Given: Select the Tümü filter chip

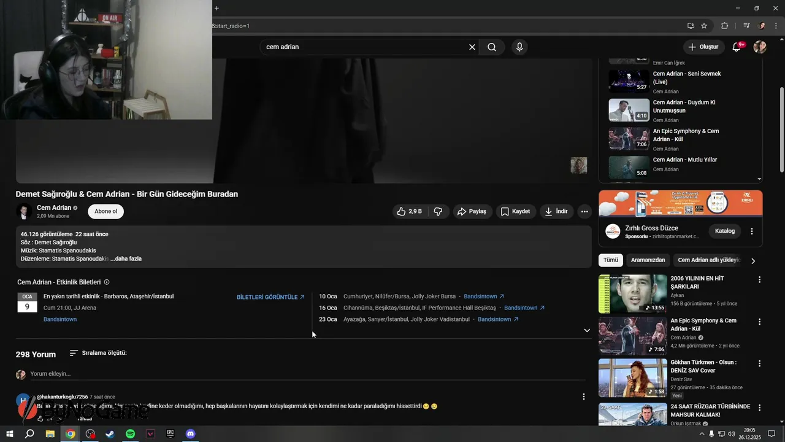Looking at the screenshot, I should coord(611,260).
